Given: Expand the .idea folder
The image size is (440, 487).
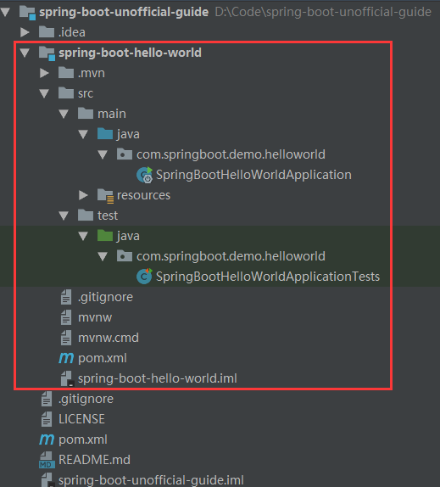Looking at the screenshot, I should click(x=25, y=32).
